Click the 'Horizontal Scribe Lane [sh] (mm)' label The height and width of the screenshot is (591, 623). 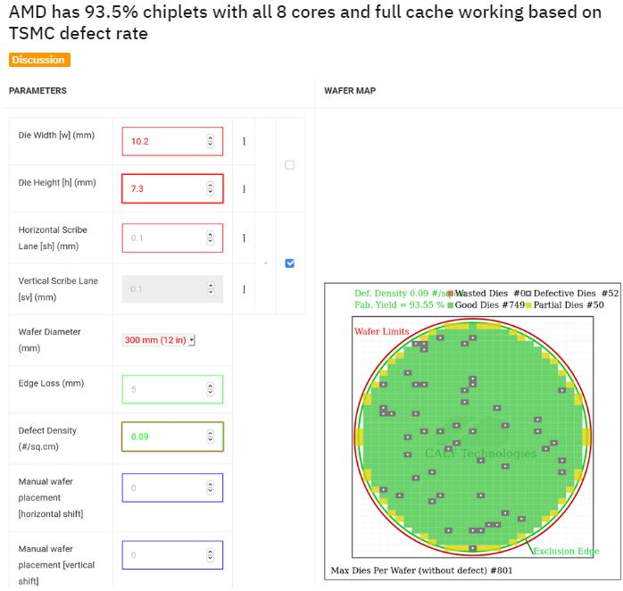pyautogui.click(x=53, y=238)
